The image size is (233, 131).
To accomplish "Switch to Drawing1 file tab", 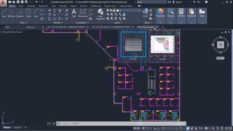I will pyautogui.click(x=31, y=27).
